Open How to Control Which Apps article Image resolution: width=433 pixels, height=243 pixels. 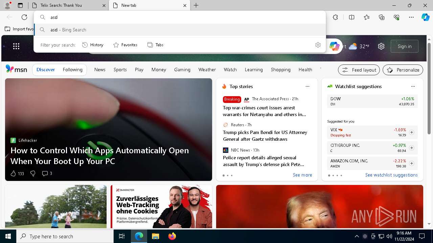(x=99, y=156)
